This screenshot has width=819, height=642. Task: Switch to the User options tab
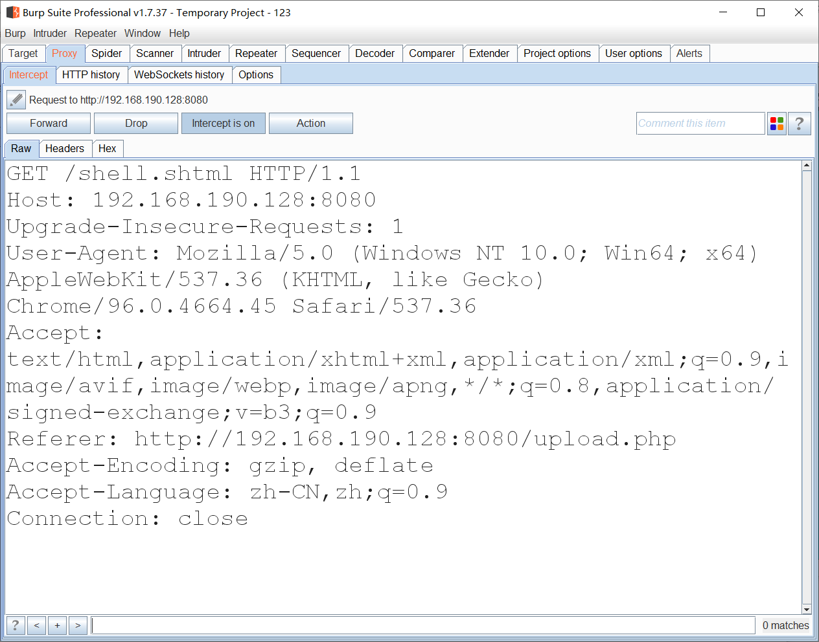[x=634, y=54]
